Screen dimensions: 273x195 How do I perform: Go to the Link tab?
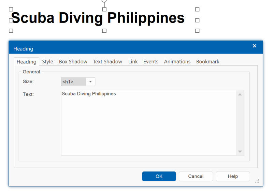click(x=133, y=62)
